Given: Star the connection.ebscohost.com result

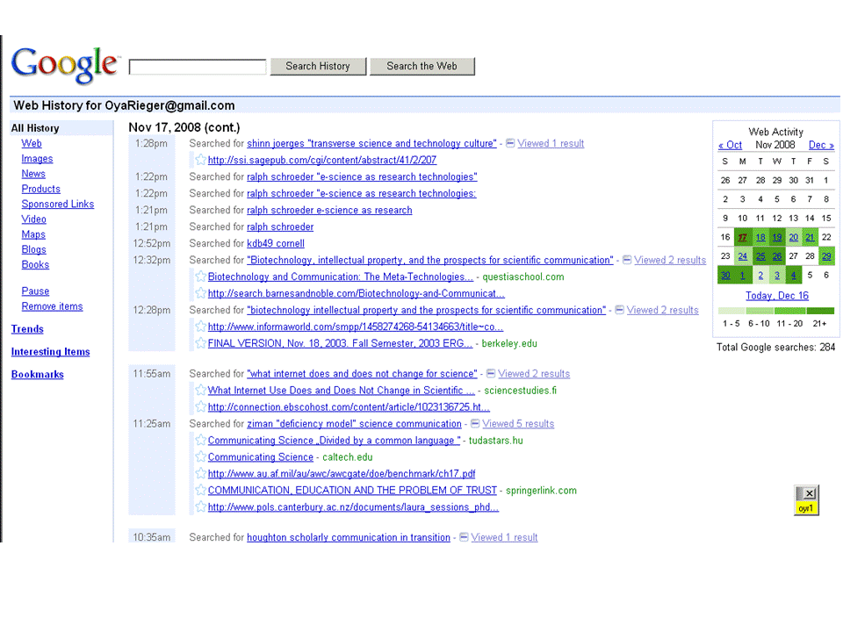Looking at the screenshot, I should (200, 406).
